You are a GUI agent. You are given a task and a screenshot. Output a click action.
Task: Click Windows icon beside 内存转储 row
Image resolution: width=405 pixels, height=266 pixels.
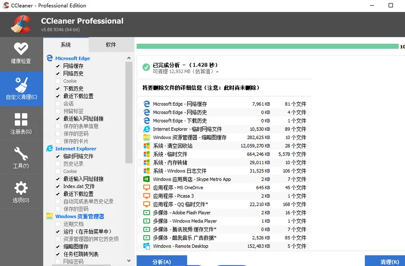147,162
